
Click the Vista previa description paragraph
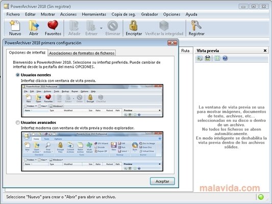pyautogui.click(x=231, y=127)
